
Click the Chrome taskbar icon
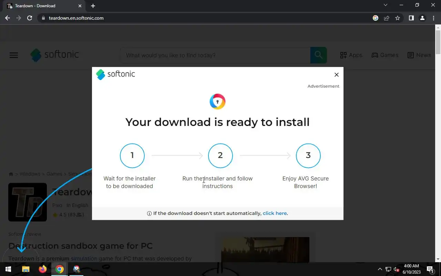pyautogui.click(x=60, y=269)
